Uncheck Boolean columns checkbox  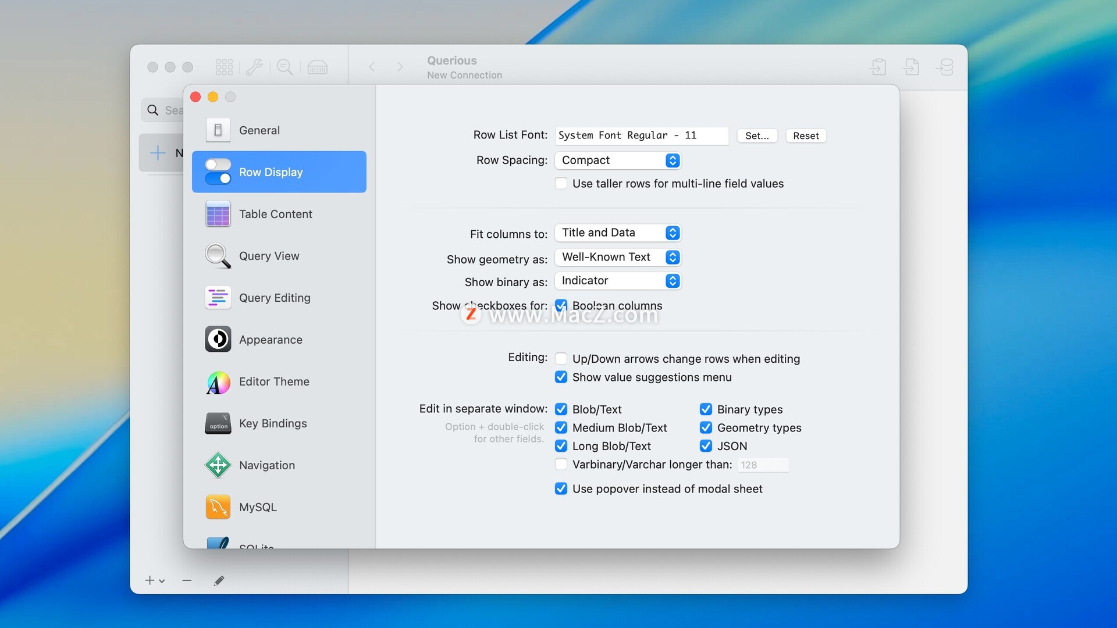click(x=561, y=305)
